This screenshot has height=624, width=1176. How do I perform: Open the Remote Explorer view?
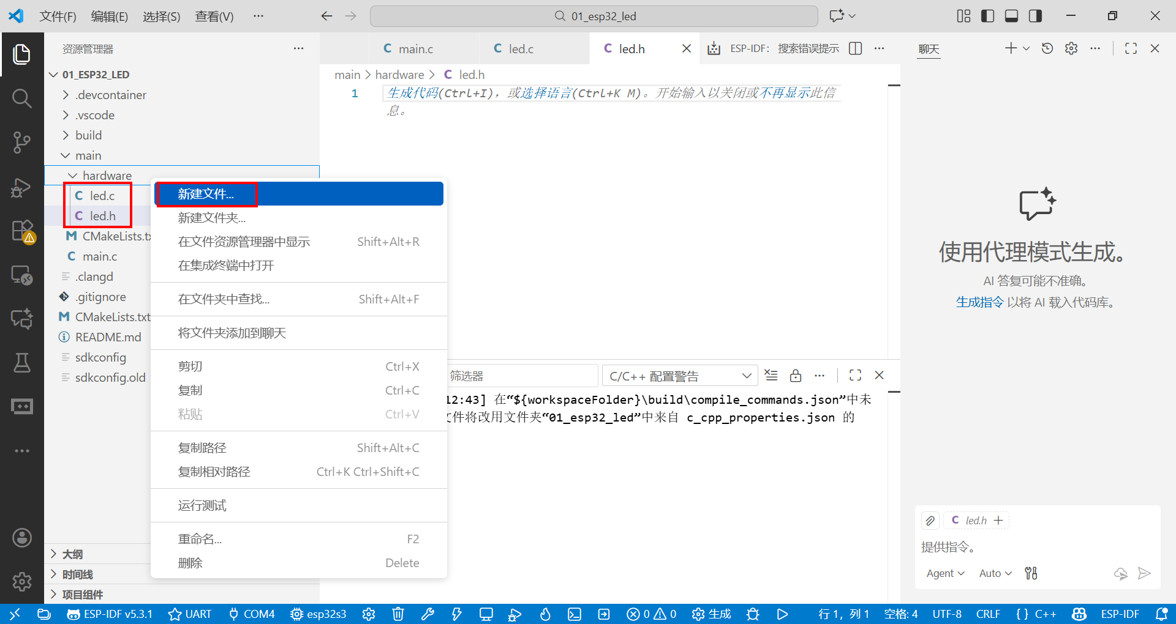(x=22, y=275)
